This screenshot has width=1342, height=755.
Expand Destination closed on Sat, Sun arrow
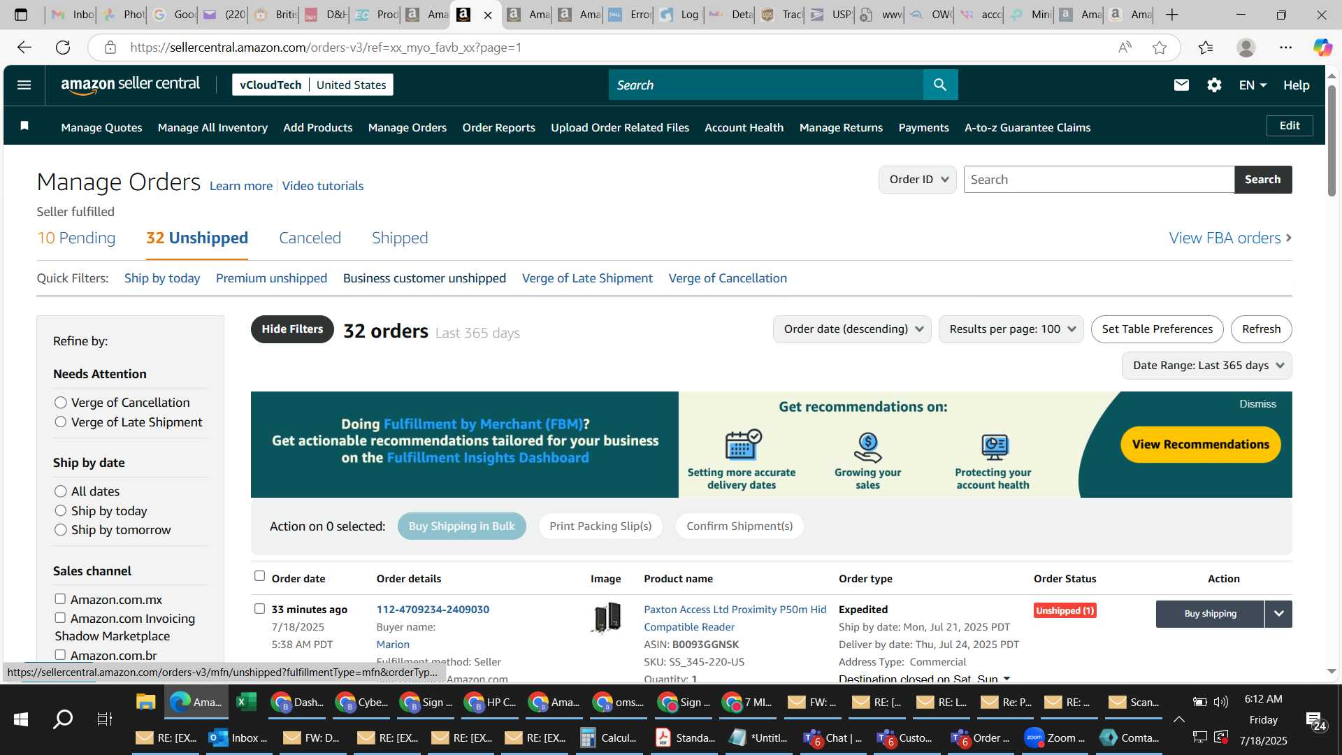click(x=1006, y=679)
